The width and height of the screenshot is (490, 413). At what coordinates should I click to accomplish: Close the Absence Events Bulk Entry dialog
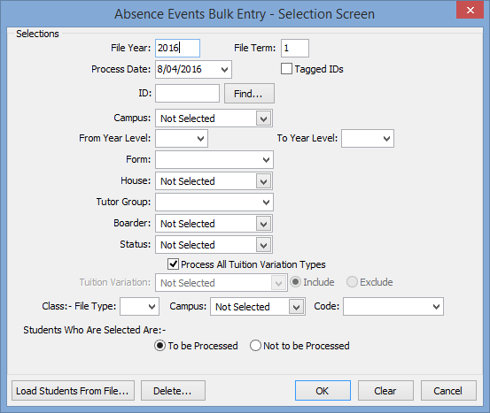tap(470, 11)
